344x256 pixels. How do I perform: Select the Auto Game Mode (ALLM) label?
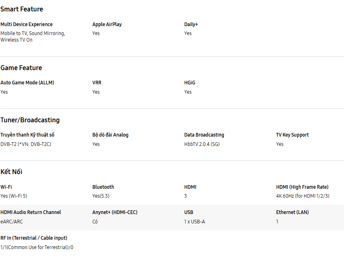(x=27, y=83)
